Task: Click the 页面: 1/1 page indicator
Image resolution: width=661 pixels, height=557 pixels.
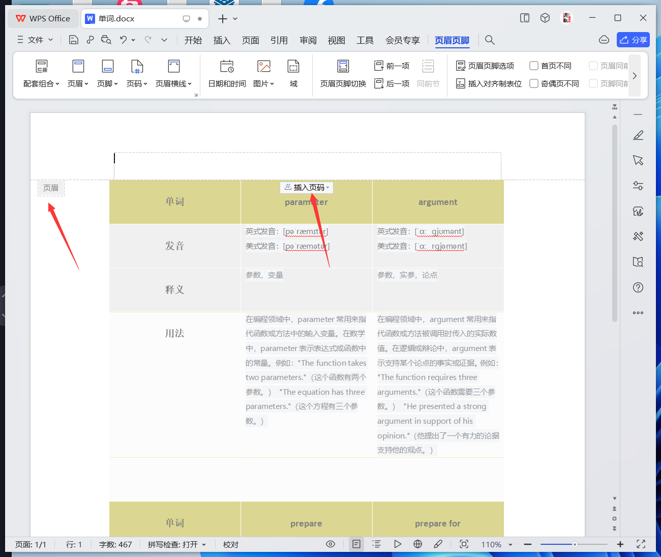Action: [31, 544]
